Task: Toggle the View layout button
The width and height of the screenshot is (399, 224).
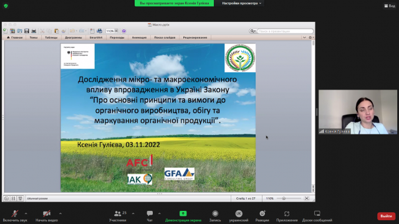Action: 390,6
